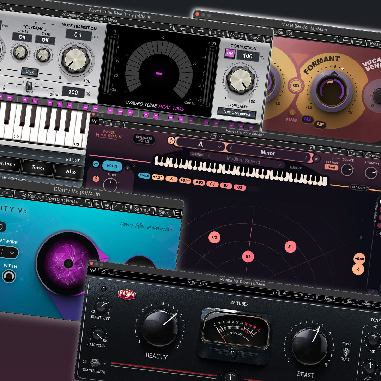381x381 pixels.
Task: Click the clef icon below Harmony ON button
Action: click(x=96, y=179)
